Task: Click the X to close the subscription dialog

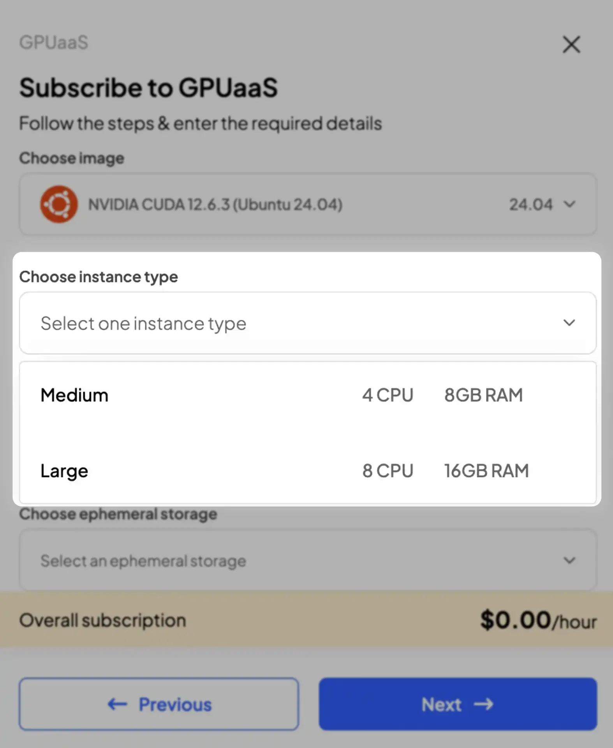Action: (x=571, y=44)
